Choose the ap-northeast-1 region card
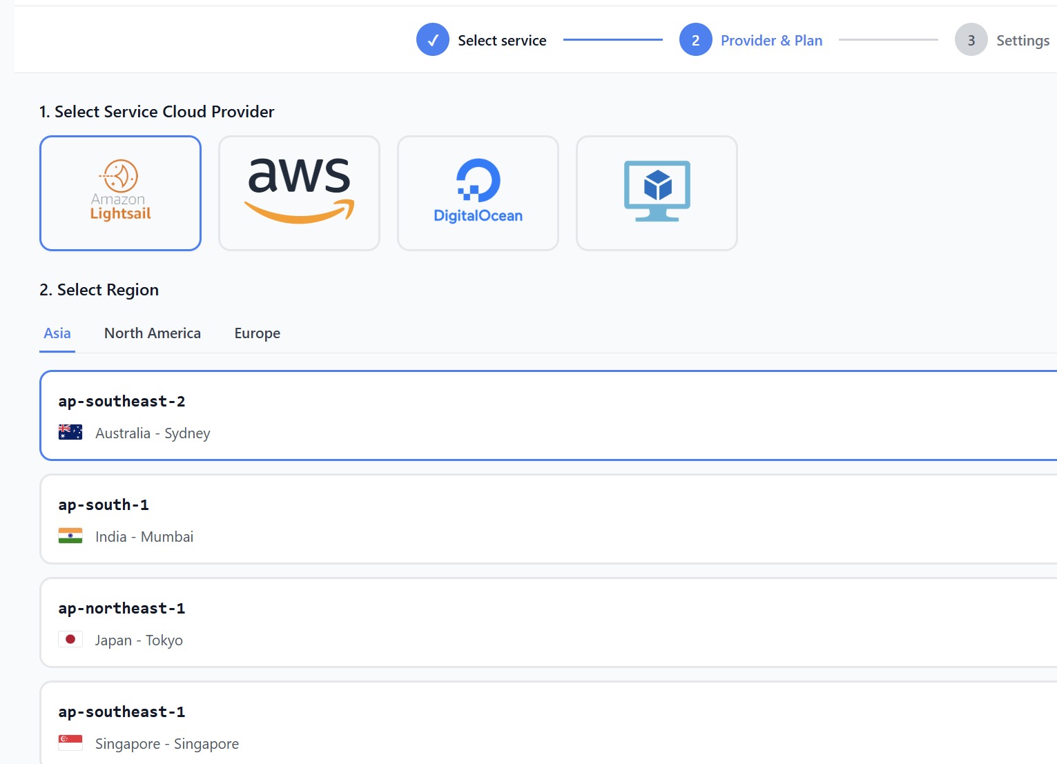Image resolution: width=1057 pixels, height=764 pixels. point(548,623)
